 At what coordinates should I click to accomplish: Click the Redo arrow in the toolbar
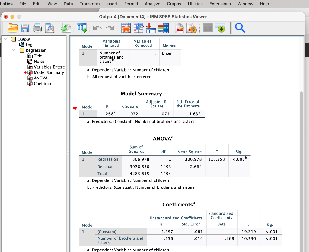110,28
